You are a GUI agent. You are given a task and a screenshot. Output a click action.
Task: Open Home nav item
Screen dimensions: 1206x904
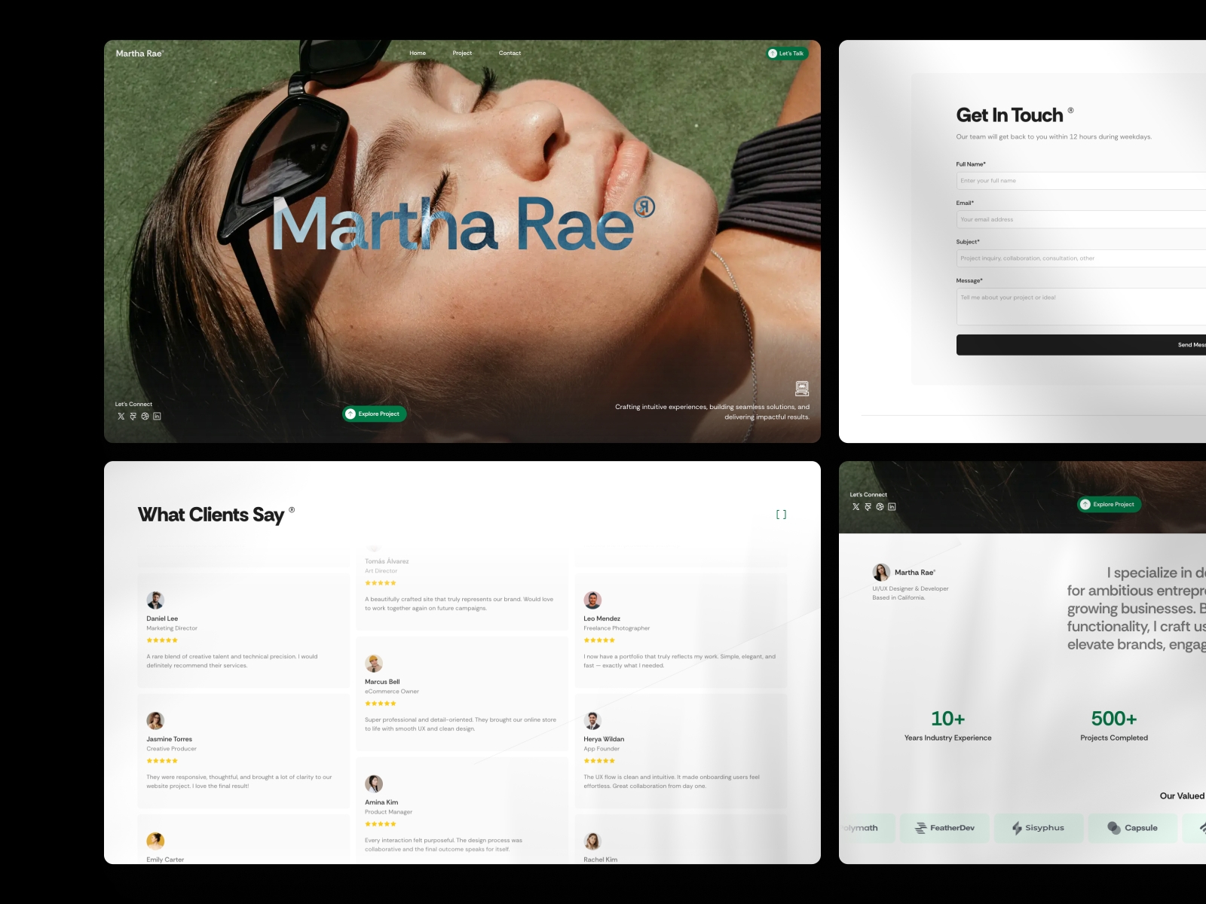[418, 53]
